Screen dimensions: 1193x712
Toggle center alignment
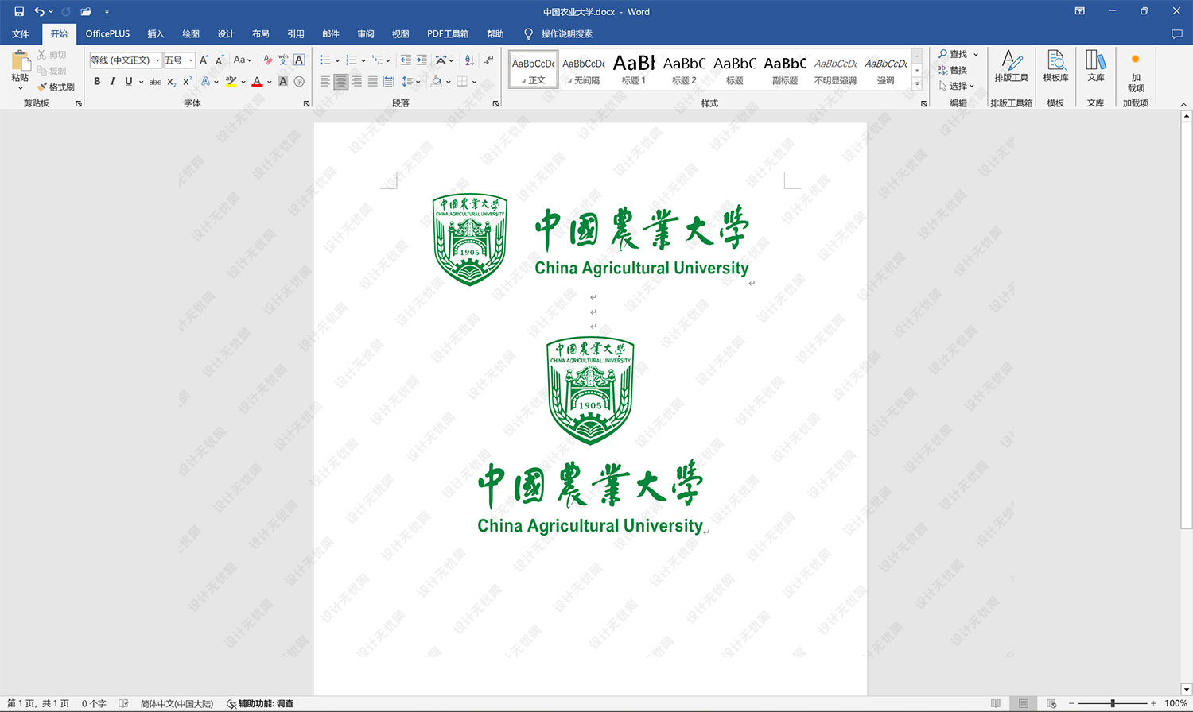click(341, 82)
